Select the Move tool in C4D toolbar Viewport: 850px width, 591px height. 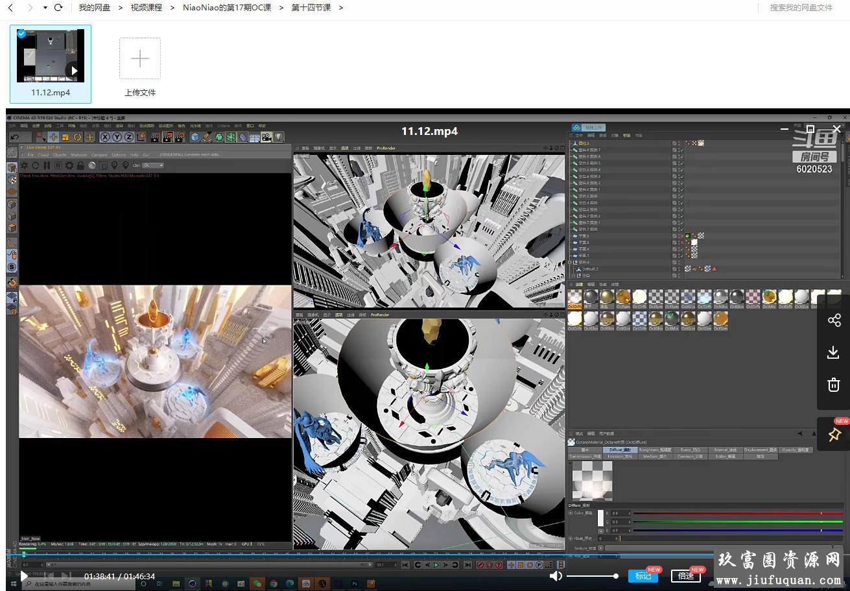coord(53,138)
